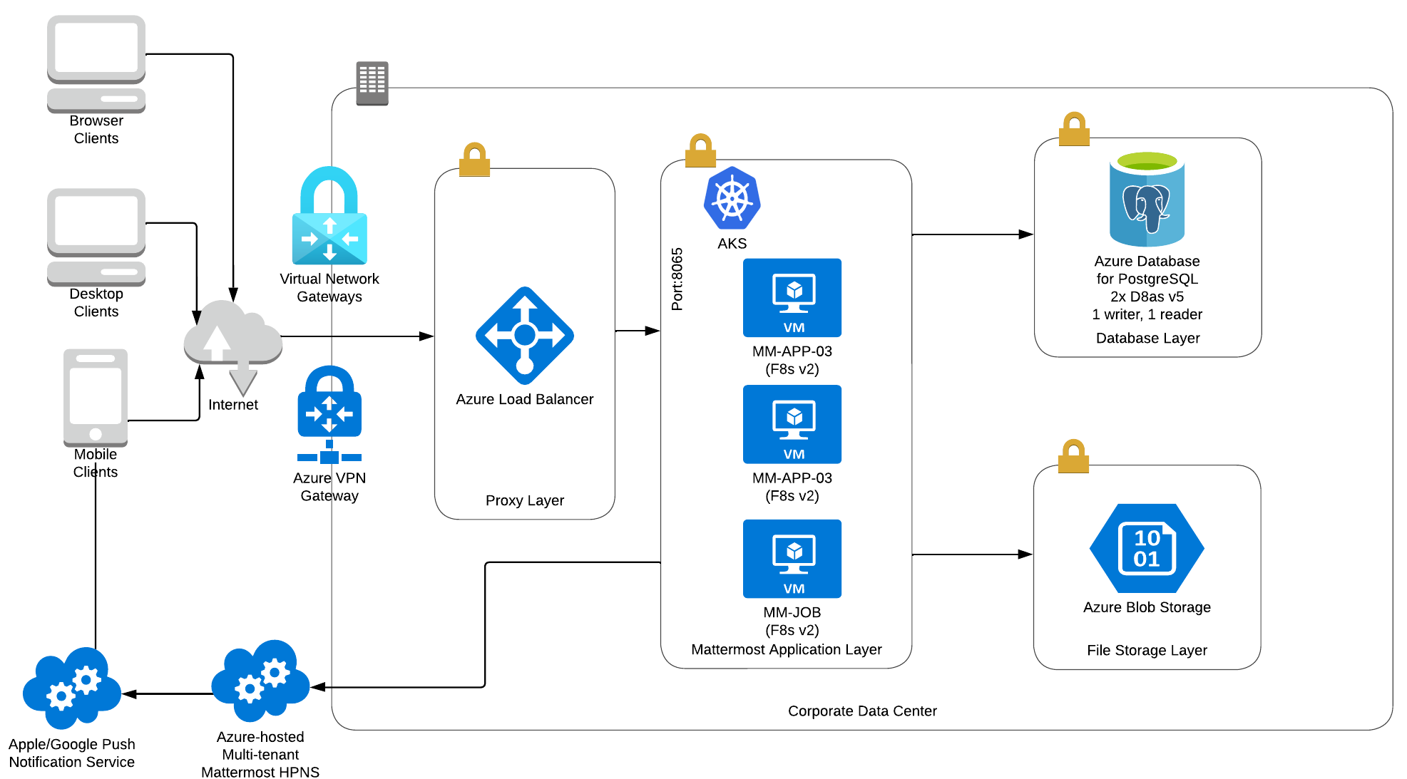Click the Azure Load Balancer icon
This screenshot has height=779, width=1407.
click(525, 336)
